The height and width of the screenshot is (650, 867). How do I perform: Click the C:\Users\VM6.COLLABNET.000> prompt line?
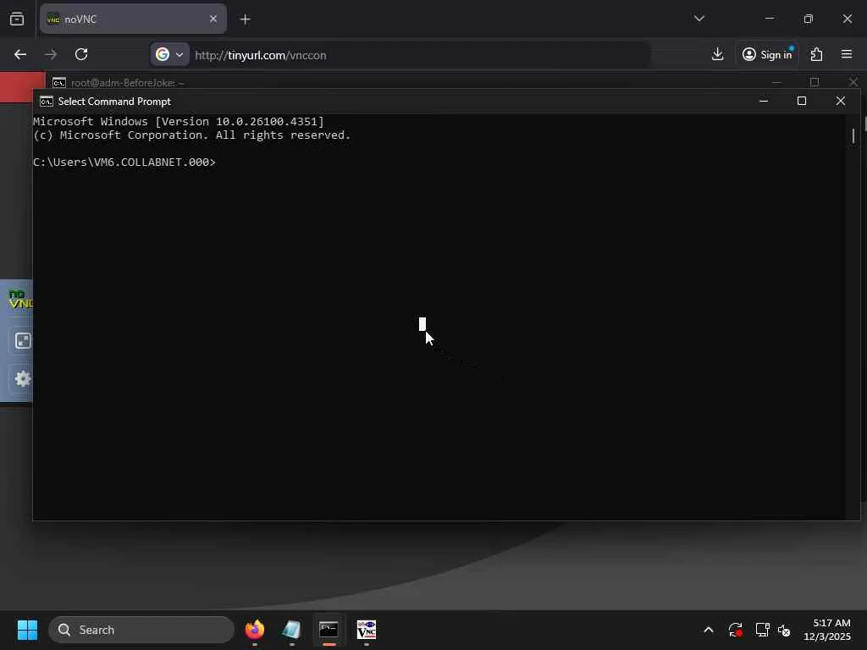click(x=124, y=162)
